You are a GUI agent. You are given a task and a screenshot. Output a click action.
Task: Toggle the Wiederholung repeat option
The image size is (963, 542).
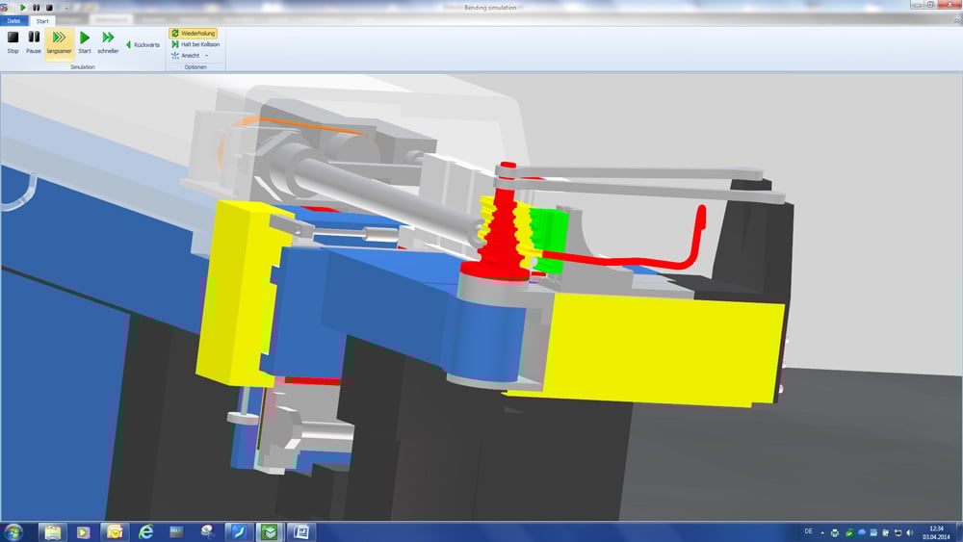coord(194,33)
